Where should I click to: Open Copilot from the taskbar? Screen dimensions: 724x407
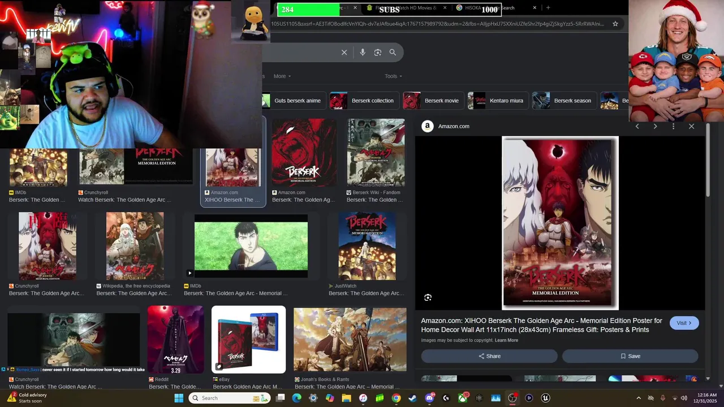point(330,398)
